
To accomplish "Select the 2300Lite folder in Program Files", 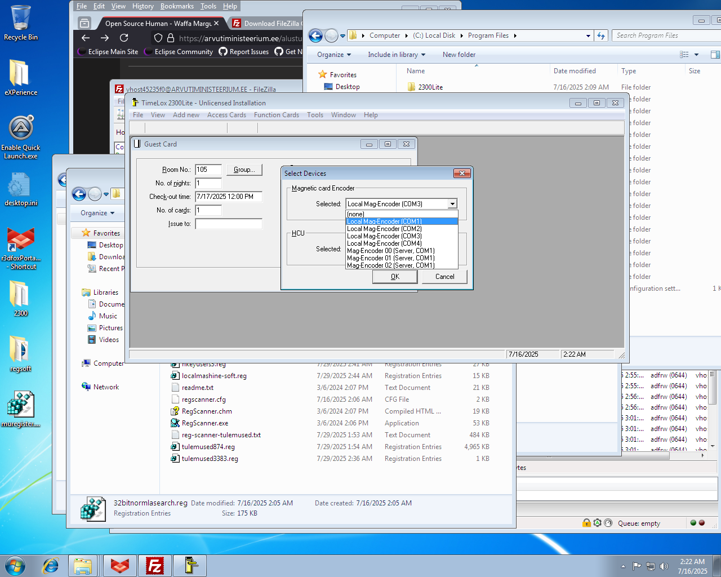I will click(x=430, y=87).
